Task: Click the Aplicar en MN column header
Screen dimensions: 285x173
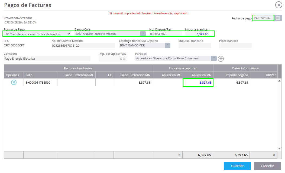Action: (198, 75)
